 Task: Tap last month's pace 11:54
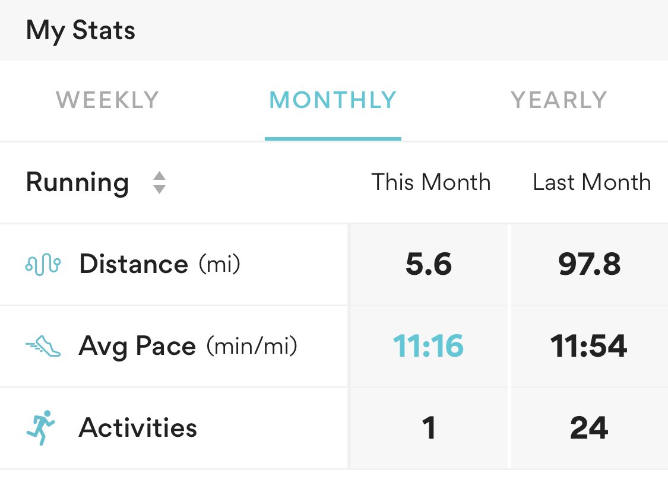click(589, 346)
